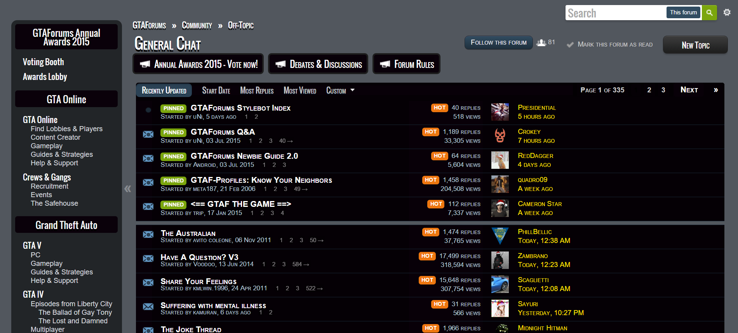Click the envelope icon for Share Your Feelings

coord(148,283)
